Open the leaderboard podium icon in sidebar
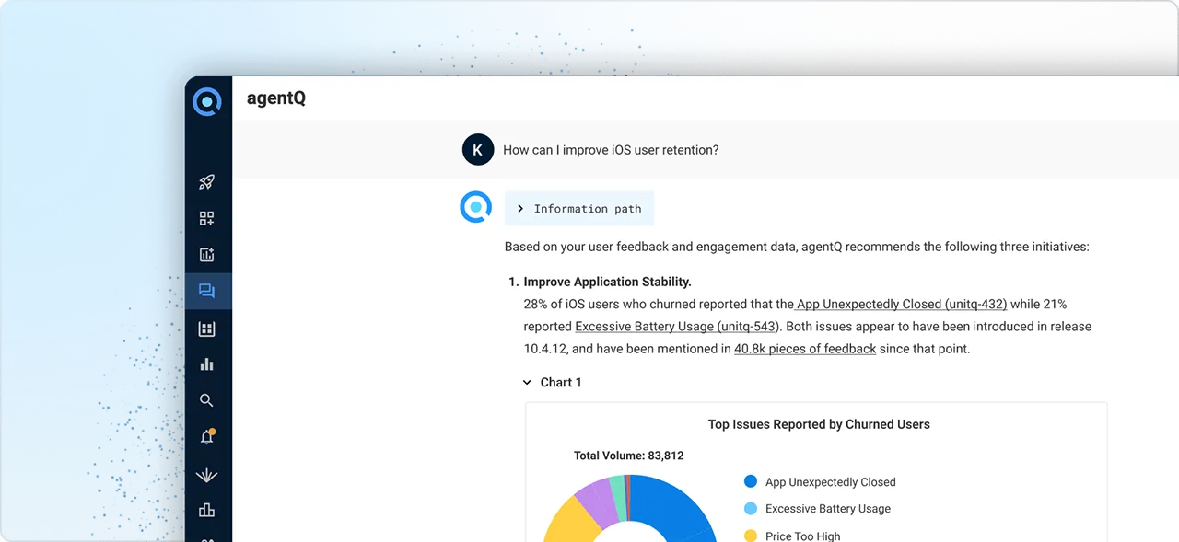This screenshot has height=542, width=1179. pyautogui.click(x=207, y=510)
